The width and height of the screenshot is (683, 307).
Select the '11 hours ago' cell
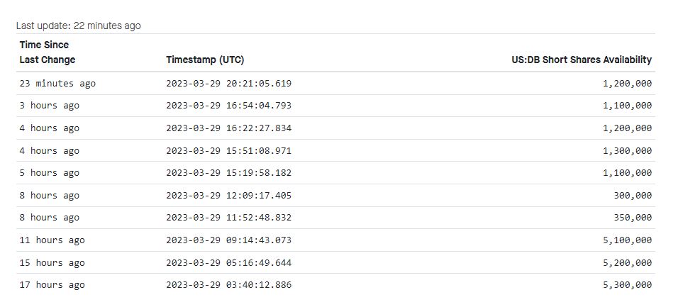pos(52,240)
